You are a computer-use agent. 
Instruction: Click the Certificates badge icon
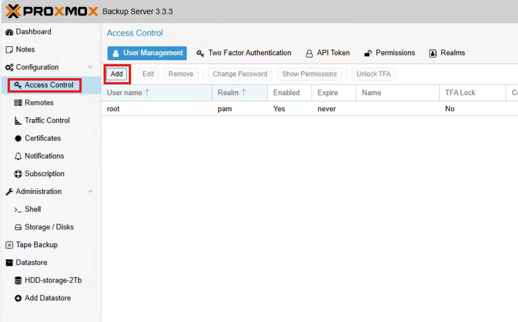[18, 138]
